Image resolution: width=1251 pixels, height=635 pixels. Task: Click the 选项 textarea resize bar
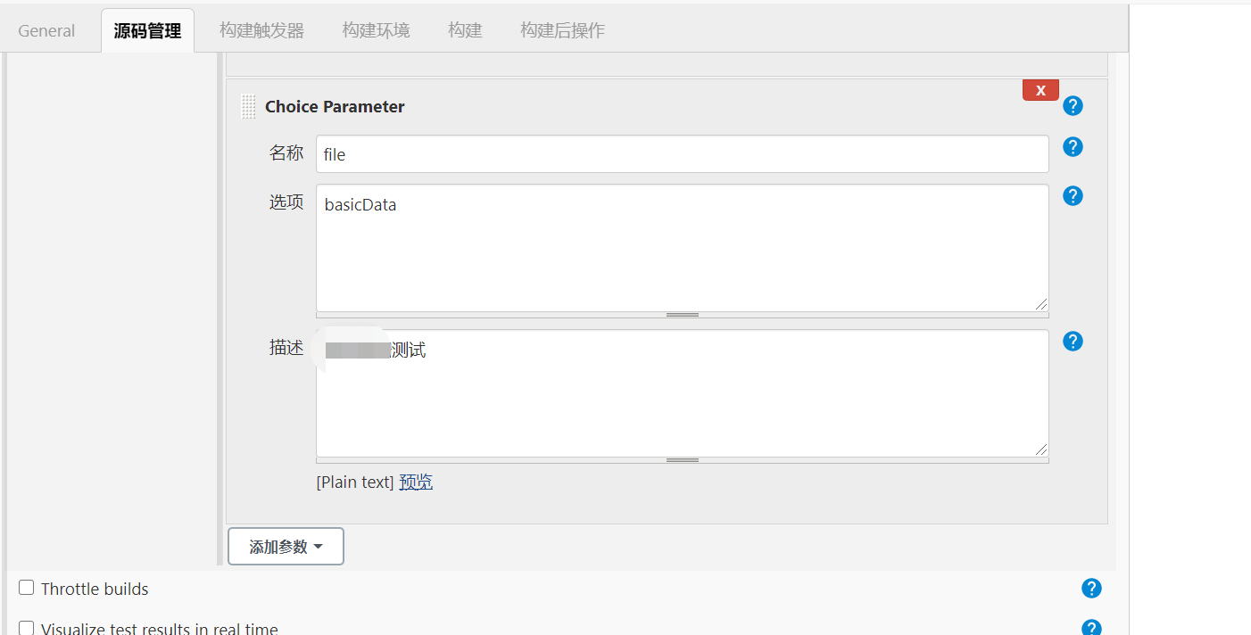(x=683, y=315)
